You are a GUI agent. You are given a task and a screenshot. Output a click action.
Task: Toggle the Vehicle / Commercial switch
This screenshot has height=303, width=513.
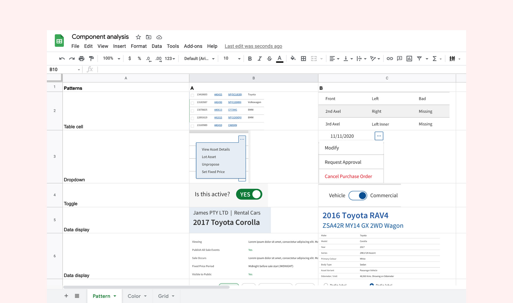point(358,196)
